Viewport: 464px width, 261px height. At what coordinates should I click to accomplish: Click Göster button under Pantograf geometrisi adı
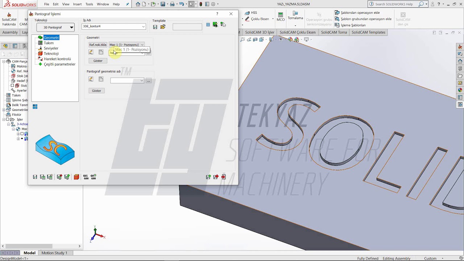coord(96,91)
